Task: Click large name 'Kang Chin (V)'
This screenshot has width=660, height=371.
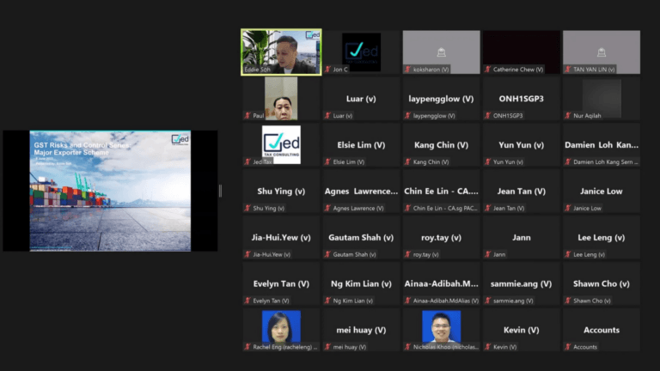Action: point(441,145)
